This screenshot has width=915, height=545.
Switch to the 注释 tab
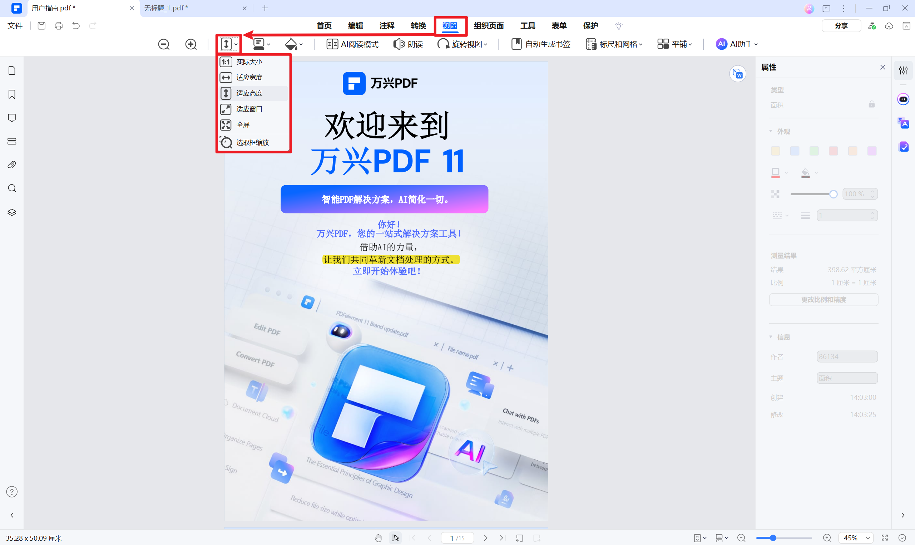point(387,26)
